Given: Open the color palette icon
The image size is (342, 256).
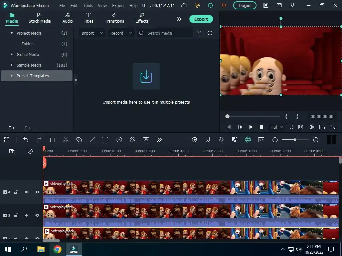Looking at the screenshot, I should (x=133, y=140).
